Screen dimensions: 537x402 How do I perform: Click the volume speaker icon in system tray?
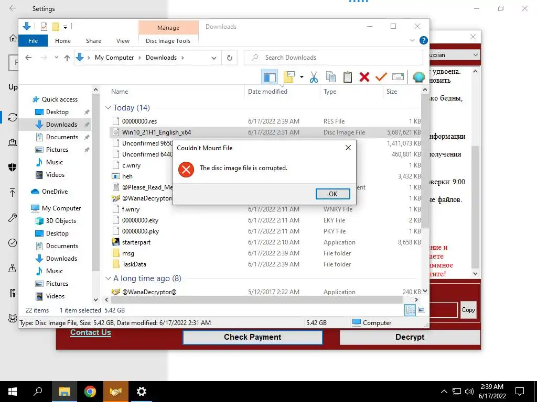coord(469,392)
